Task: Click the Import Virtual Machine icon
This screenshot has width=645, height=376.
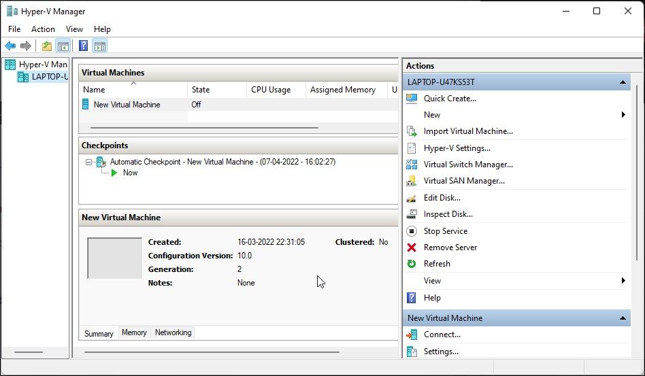Action: click(412, 131)
